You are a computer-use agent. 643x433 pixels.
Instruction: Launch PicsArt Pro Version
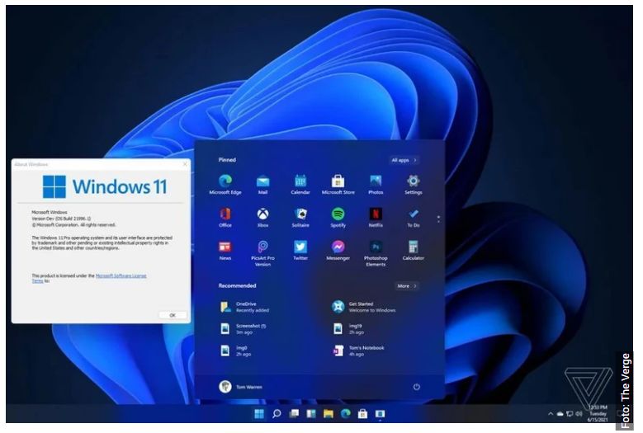262,253
